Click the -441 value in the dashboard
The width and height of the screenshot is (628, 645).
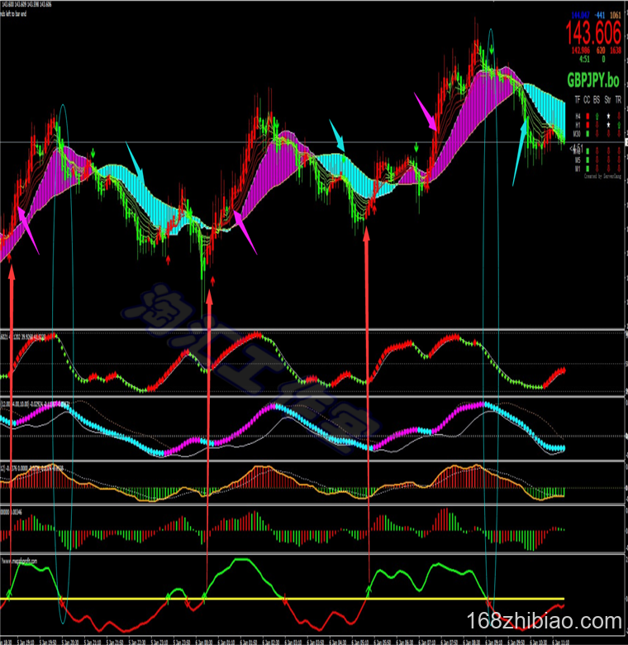(600, 15)
